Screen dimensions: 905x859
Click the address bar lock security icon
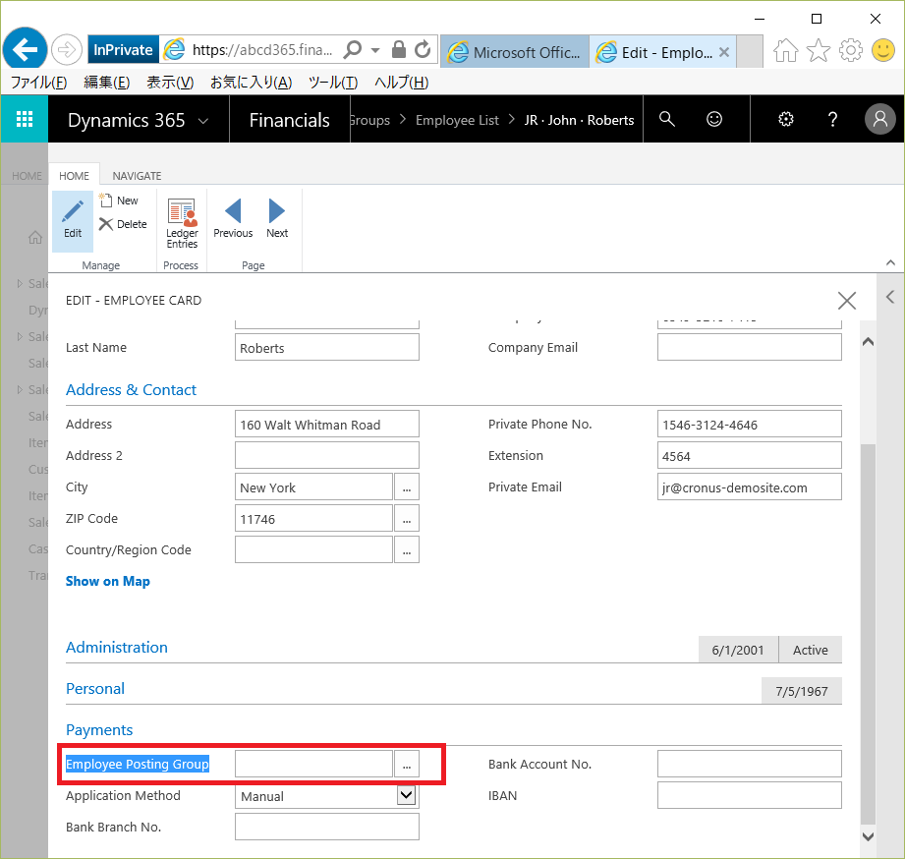pyautogui.click(x=398, y=50)
